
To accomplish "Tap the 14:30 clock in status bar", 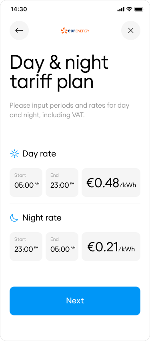I will (19, 9).
